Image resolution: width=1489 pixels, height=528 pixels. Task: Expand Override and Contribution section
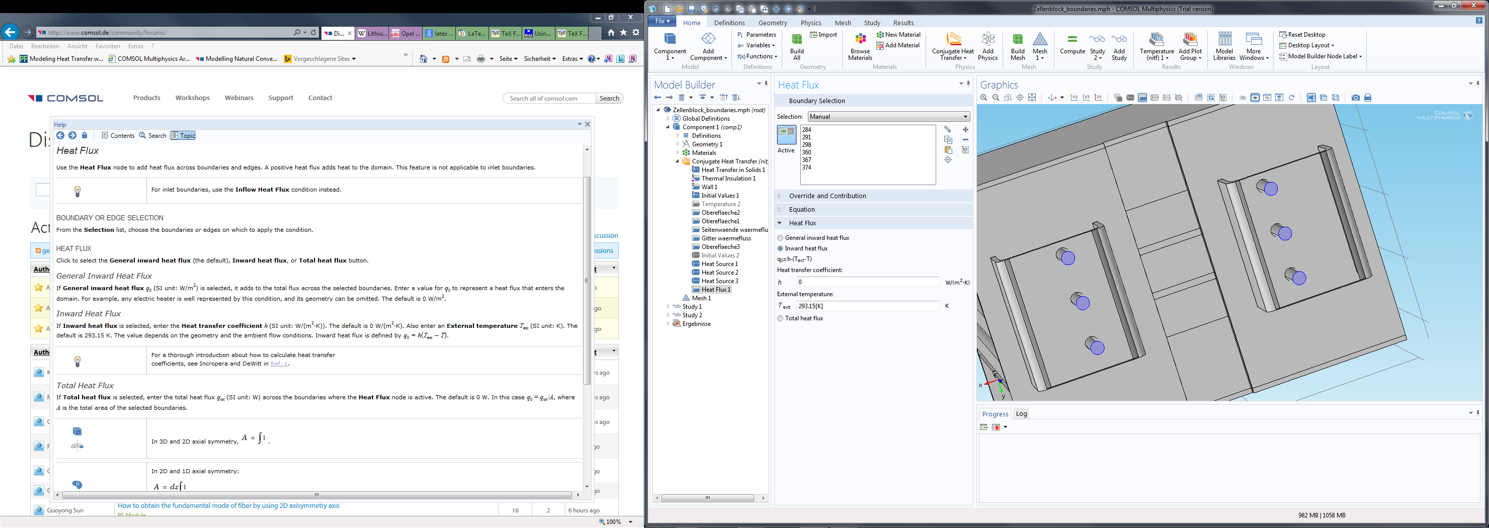click(779, 196)
